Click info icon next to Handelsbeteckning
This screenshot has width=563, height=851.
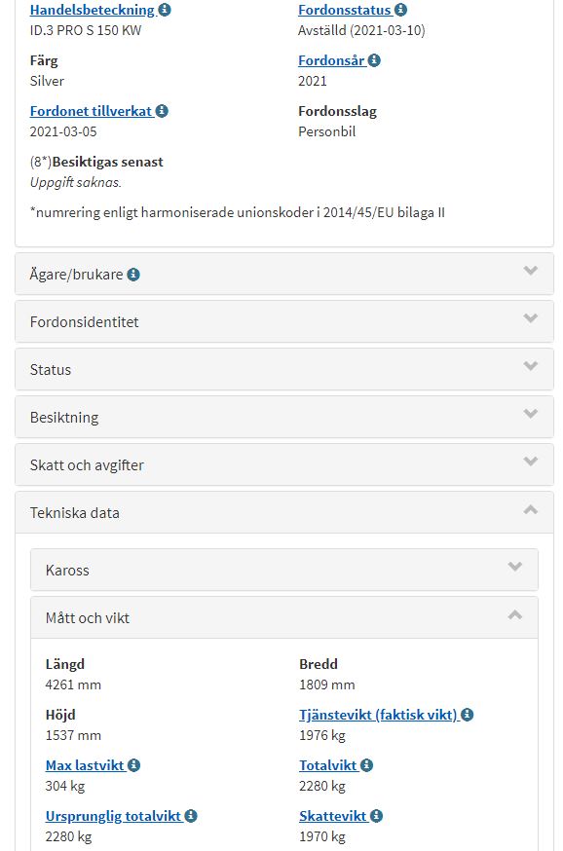click(165, 10)
